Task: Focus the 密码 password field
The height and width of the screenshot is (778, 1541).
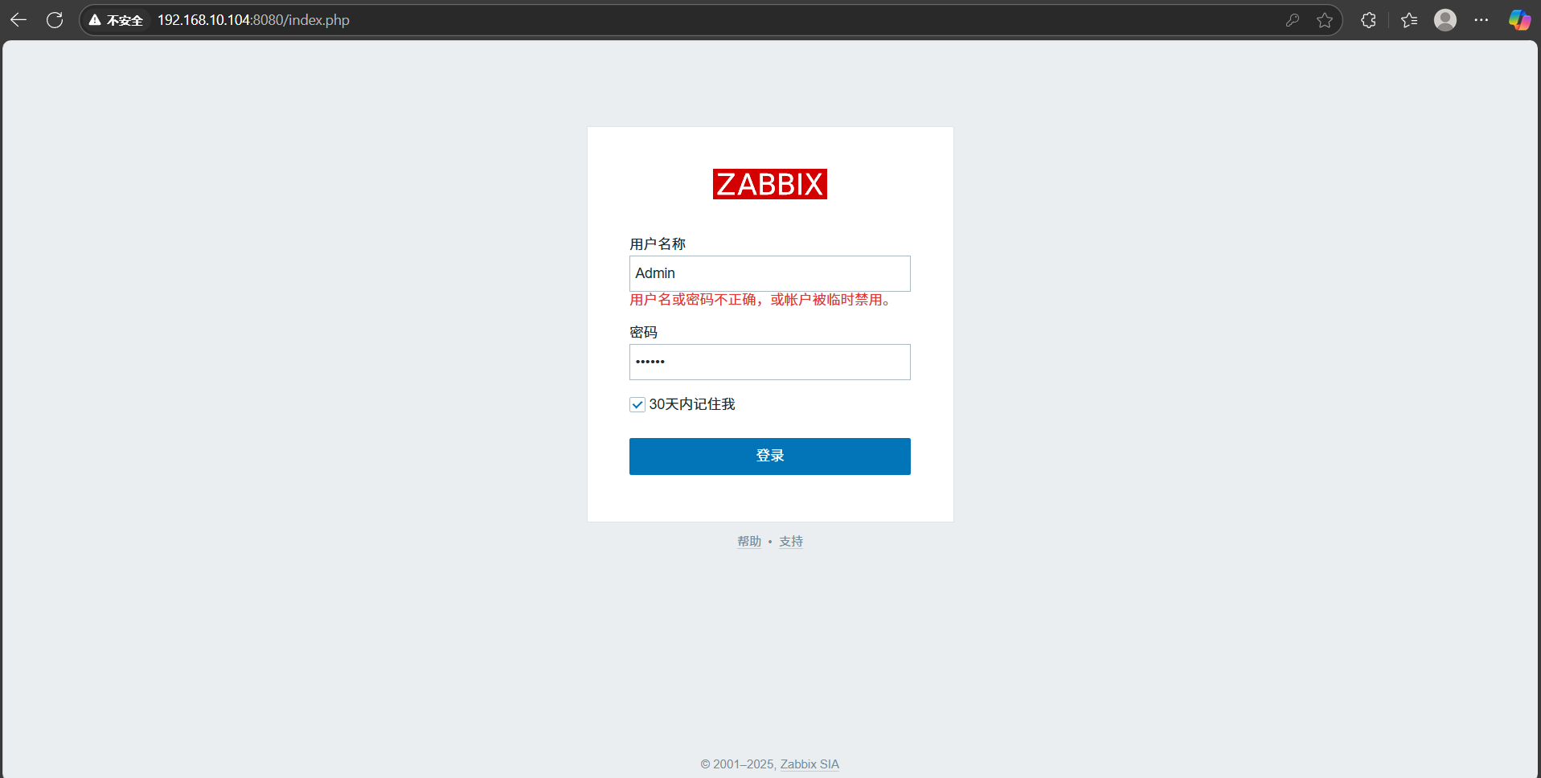Action: tap(770, 362)
